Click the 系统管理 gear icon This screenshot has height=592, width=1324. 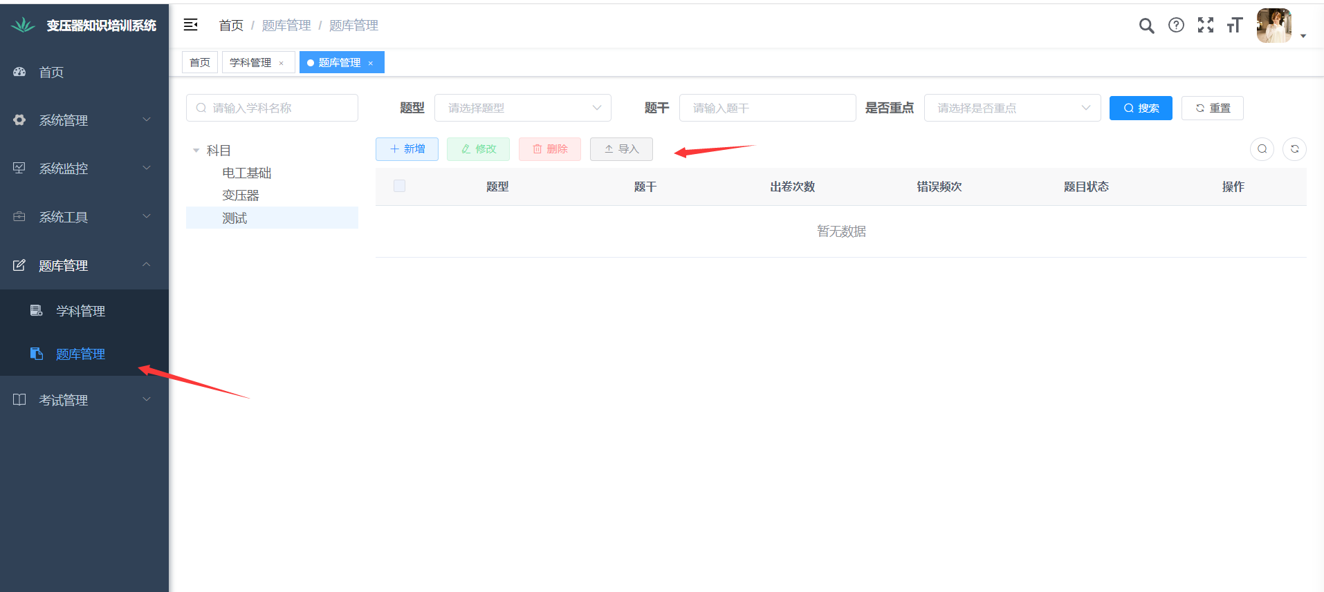19,120
